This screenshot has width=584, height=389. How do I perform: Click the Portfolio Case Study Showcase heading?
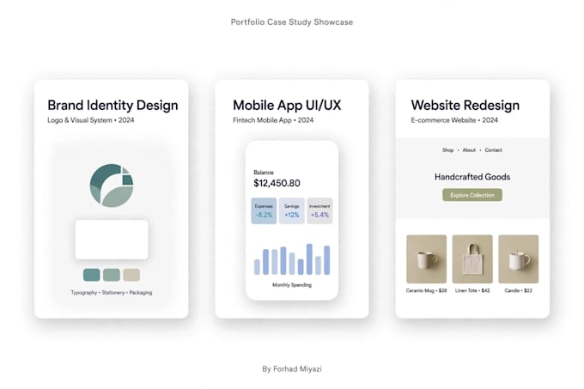[x=292, y=22]
